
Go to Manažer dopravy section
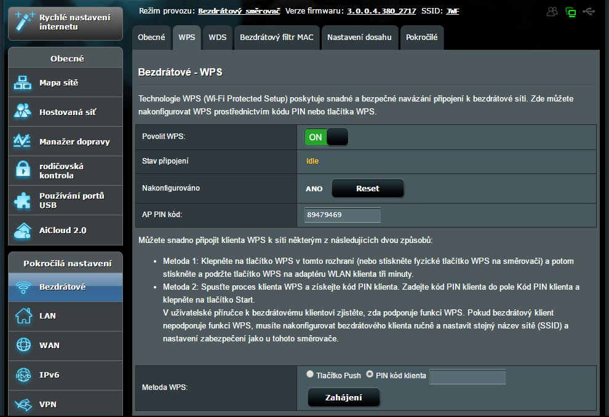[x=65, y=141]
